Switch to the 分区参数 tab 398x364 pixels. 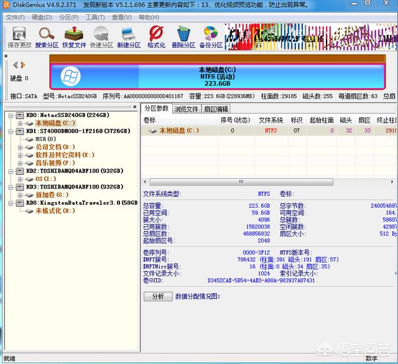coord(156,108)
